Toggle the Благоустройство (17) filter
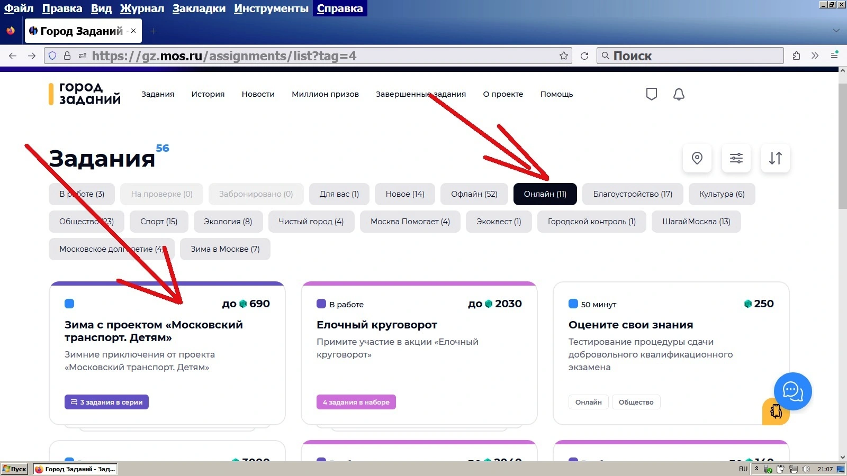The height and width of the screenshot is (476, 847). [x=633, y=194]
